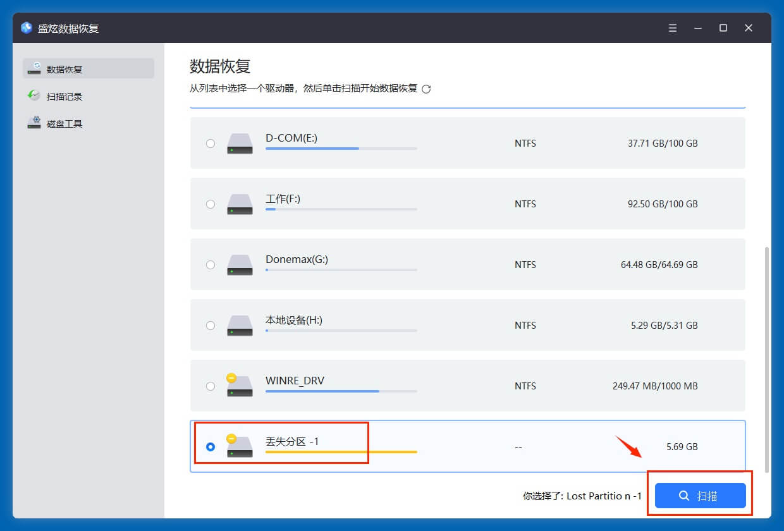Click the D-COM(E:) drive icon
This screenshot has height=531, width=784.
pos(240,143)
